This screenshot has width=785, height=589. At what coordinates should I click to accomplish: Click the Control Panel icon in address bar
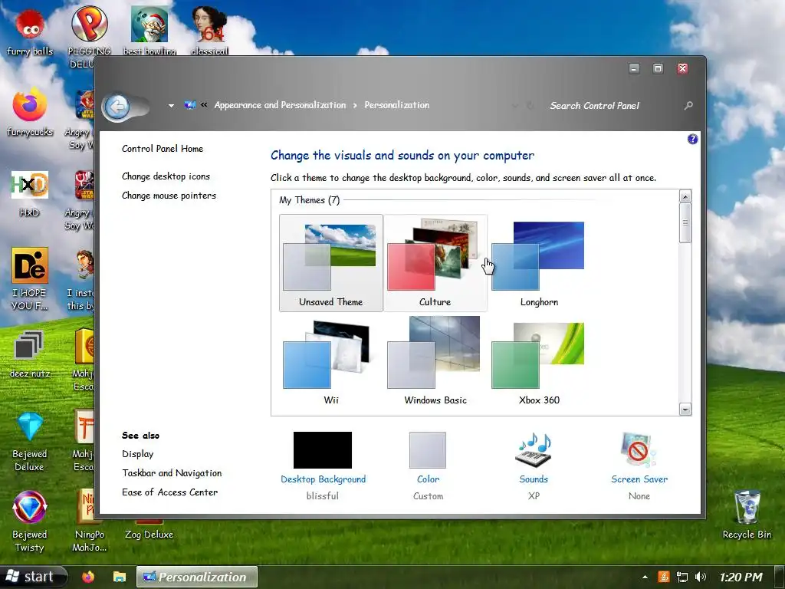(x=190, y=104)
